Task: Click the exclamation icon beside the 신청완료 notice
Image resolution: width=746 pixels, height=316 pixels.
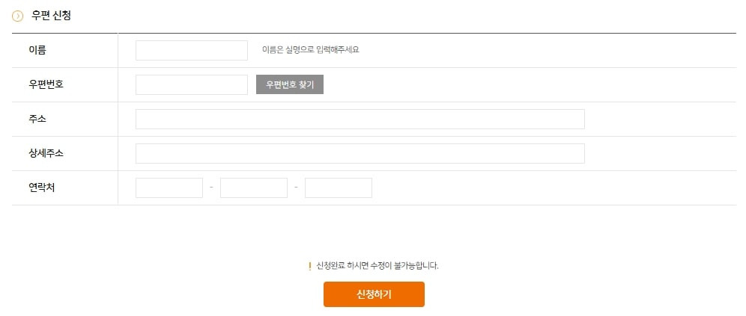Action: coord(310,266)
